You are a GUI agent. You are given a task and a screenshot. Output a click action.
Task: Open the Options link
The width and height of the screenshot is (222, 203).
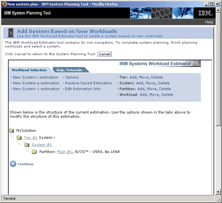pyautogui.click(x=72, y=77)
